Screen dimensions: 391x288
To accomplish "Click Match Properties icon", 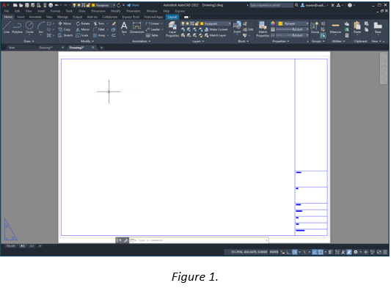I will (263, 29).
